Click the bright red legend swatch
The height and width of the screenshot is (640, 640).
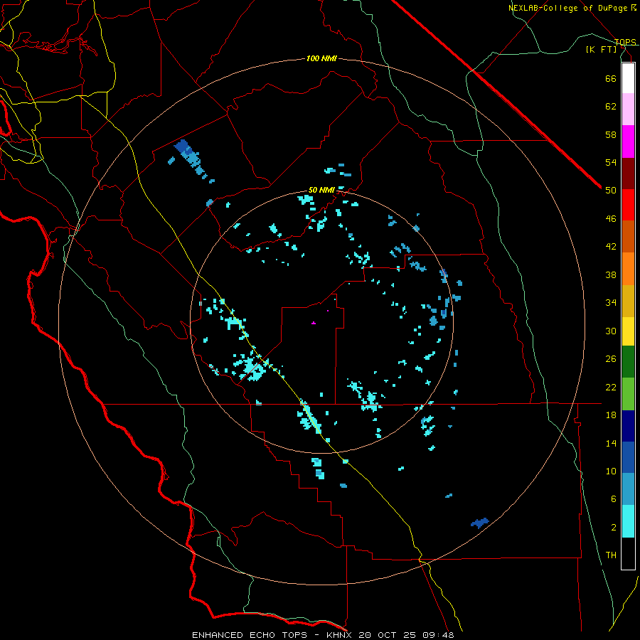point(628,205)
